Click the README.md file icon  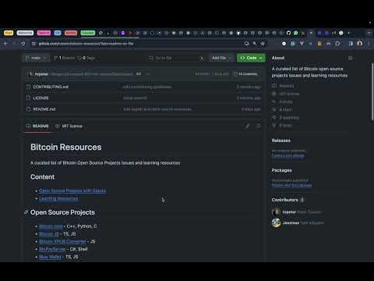(28, 109)
